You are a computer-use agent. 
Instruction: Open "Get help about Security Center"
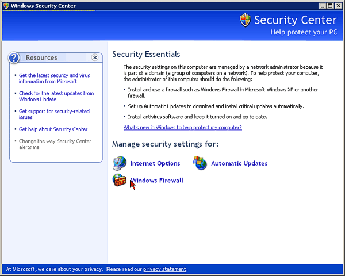[x=53, y=129]
